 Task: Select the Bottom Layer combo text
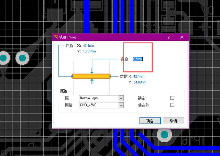89,98
